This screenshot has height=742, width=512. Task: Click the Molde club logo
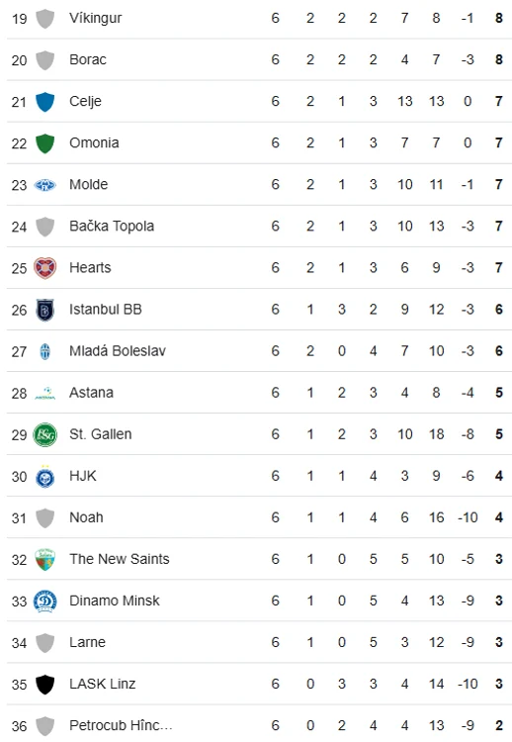[x=44, y=185]
